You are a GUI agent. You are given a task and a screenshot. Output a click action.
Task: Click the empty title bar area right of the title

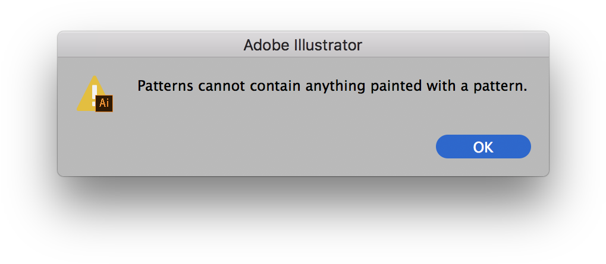click(456, 44)
